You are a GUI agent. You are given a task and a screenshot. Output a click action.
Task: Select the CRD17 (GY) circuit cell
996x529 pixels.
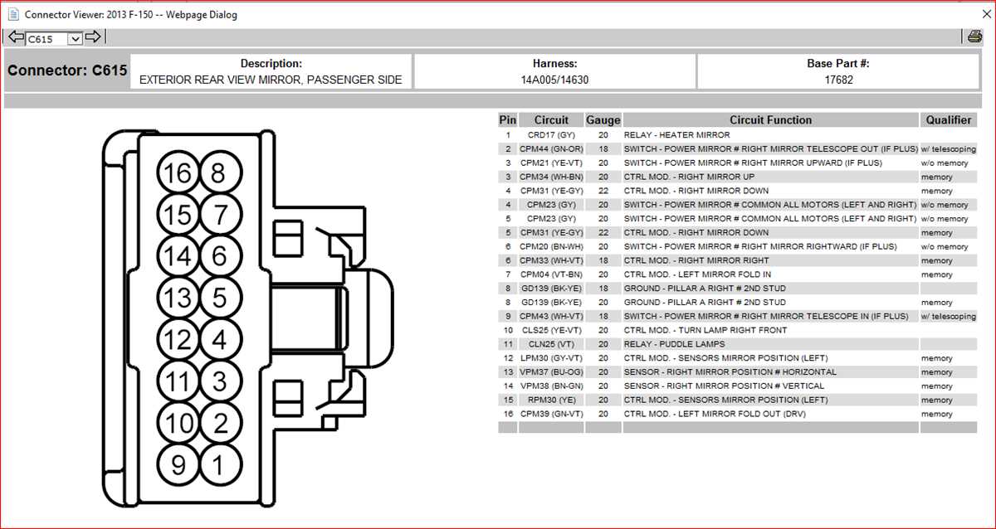point(551,134)
